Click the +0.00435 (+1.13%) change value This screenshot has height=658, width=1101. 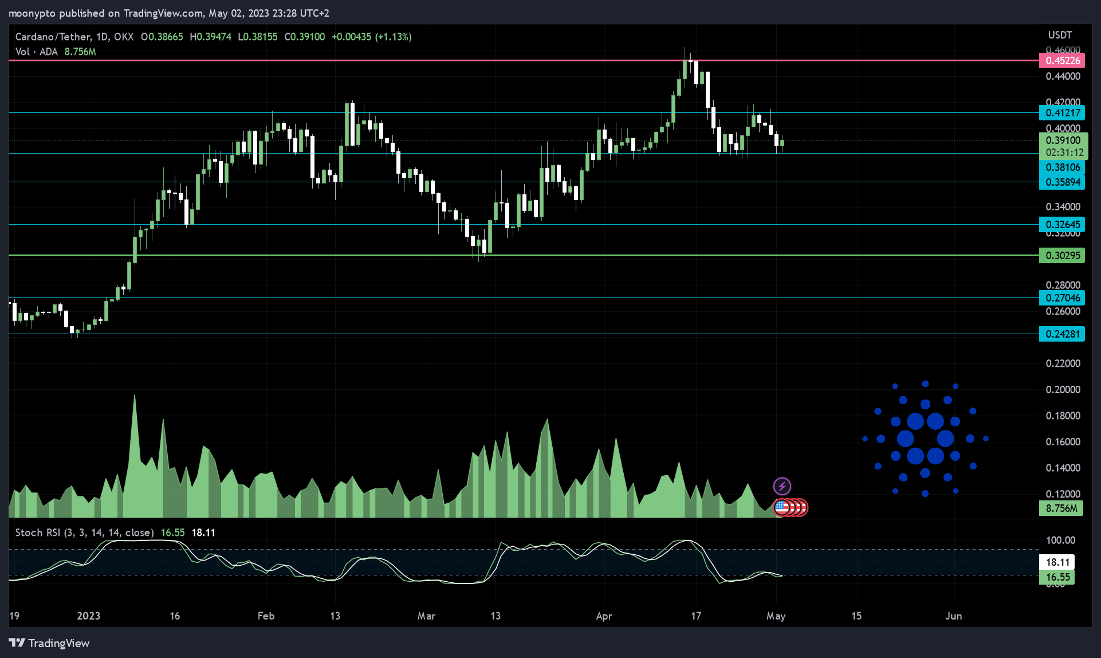point(371,37)
